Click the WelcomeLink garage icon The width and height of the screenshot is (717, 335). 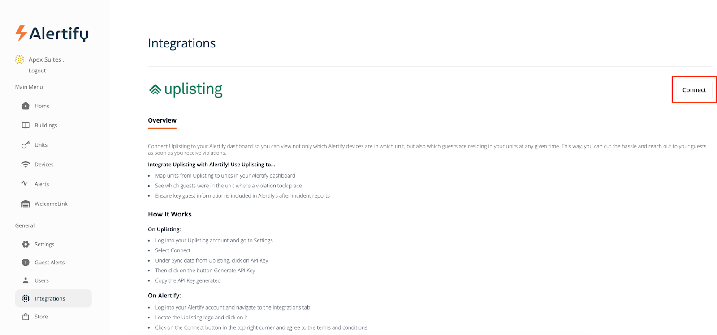click(x=26, y=204)
